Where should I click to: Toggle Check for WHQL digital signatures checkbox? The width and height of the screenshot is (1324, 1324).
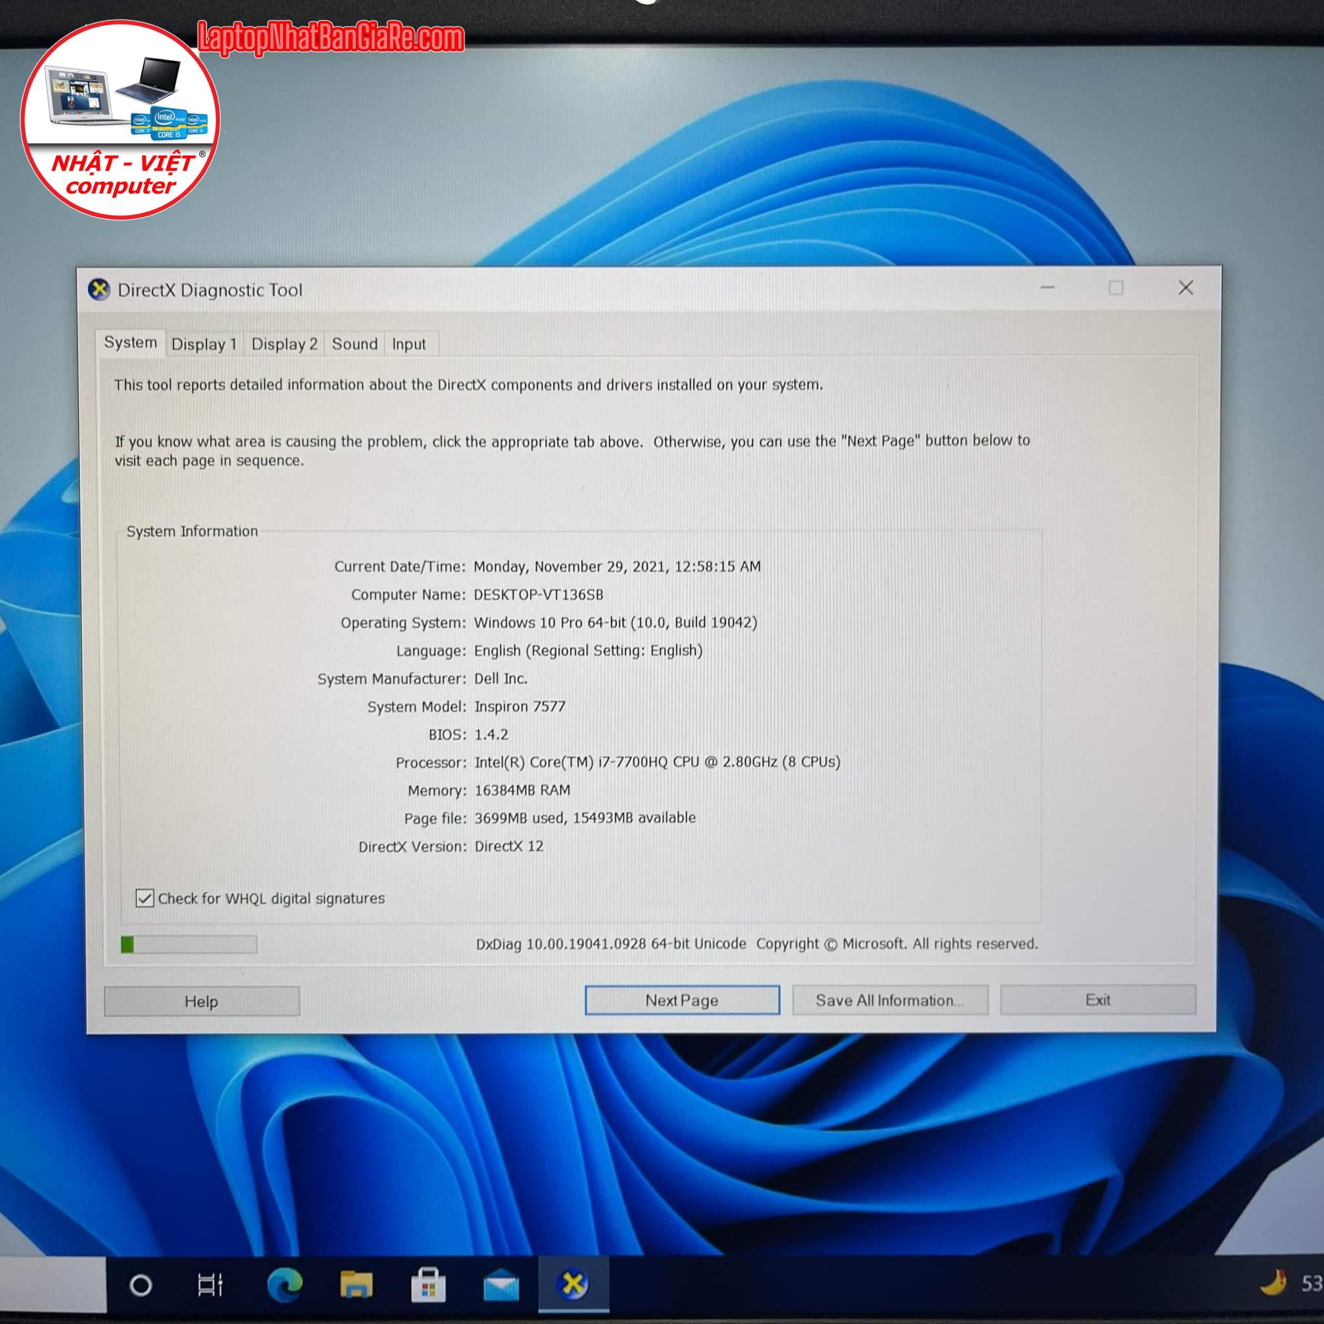click(145, 898)
